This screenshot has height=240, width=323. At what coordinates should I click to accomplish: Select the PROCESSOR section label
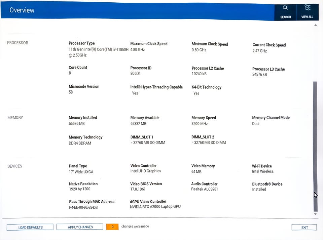(18, 43)
